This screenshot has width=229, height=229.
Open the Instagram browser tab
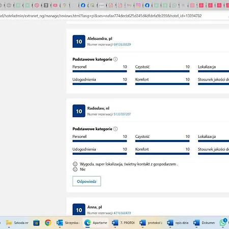[x=138, y=6]
